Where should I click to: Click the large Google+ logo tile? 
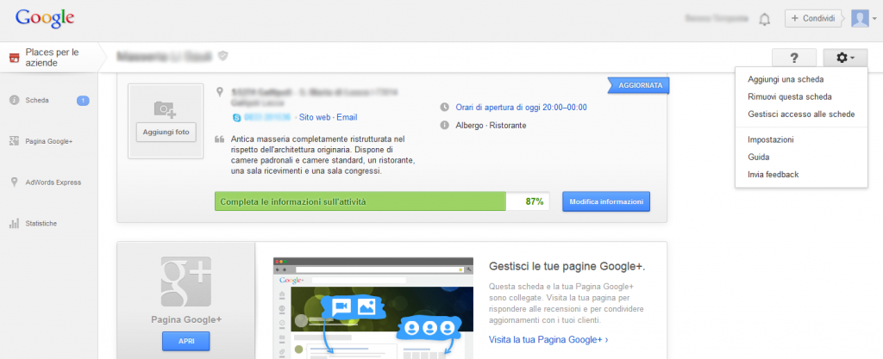pos(186,282)
